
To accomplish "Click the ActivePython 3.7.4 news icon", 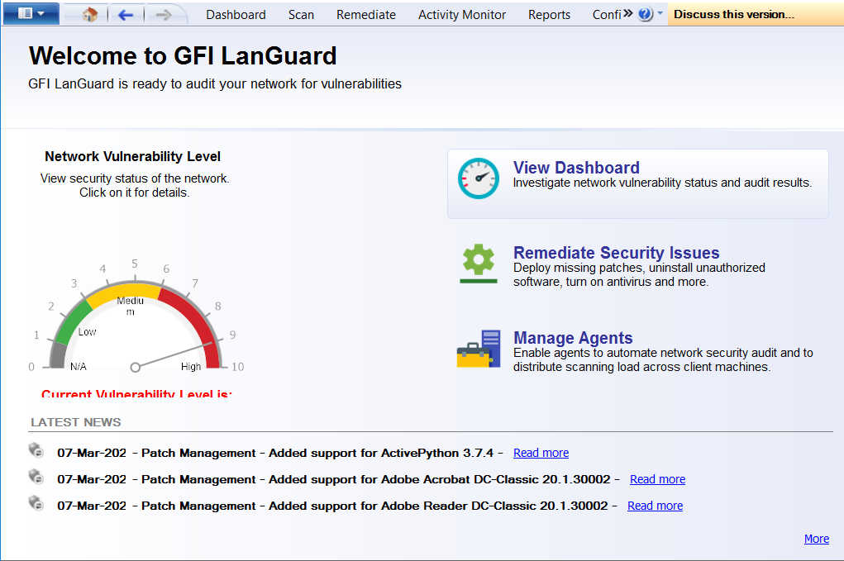I will 36,450.
